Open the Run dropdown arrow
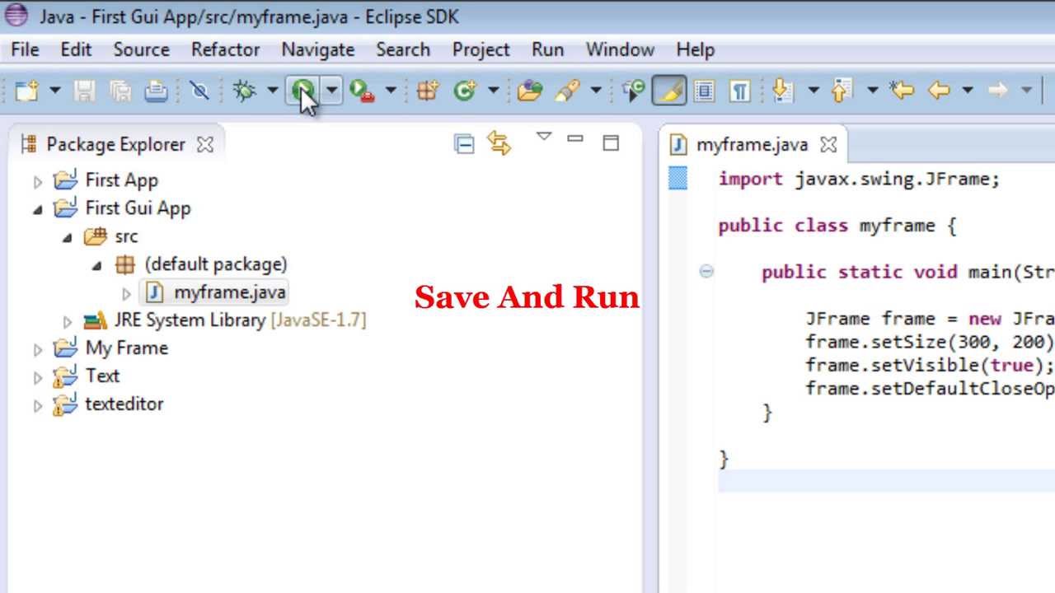 click(331, 90)
